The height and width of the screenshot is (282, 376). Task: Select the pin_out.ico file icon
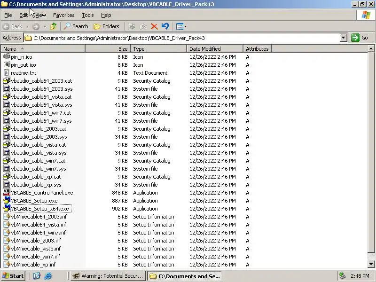point(7,64)
